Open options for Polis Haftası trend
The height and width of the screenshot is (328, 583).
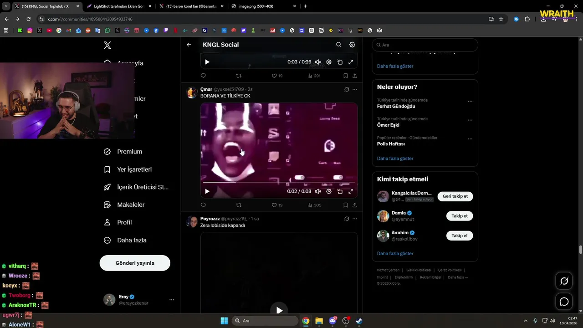[470, 139]
